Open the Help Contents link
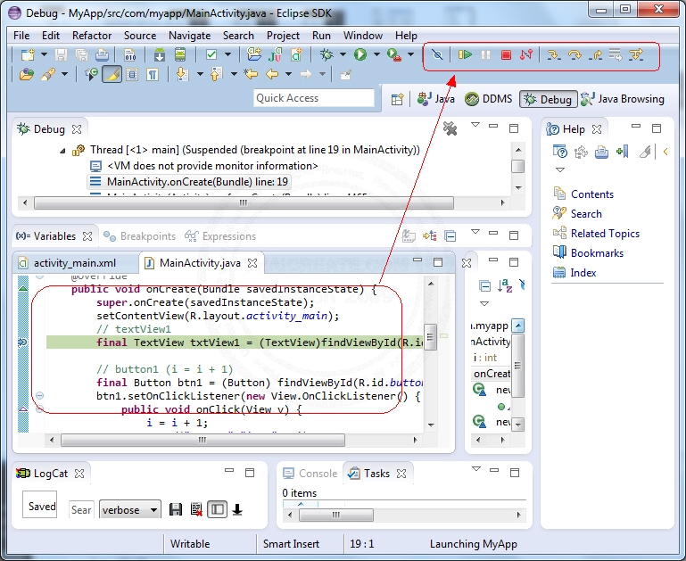This screenshot has height=561, width=686. point(592,194)
